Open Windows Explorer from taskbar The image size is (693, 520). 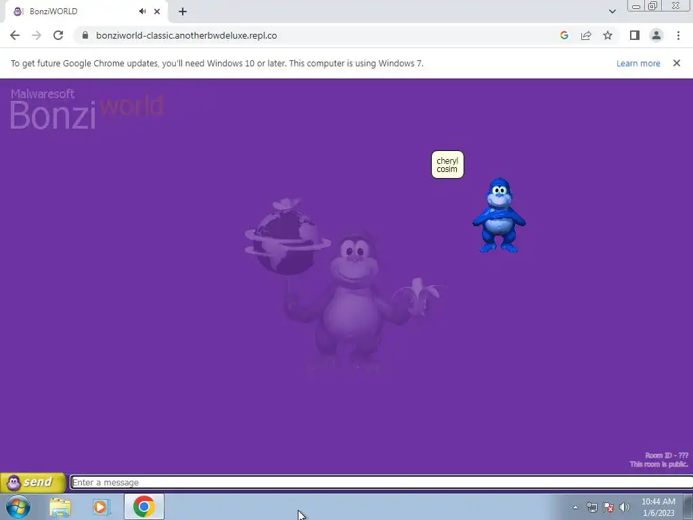(x=60, y=506)
